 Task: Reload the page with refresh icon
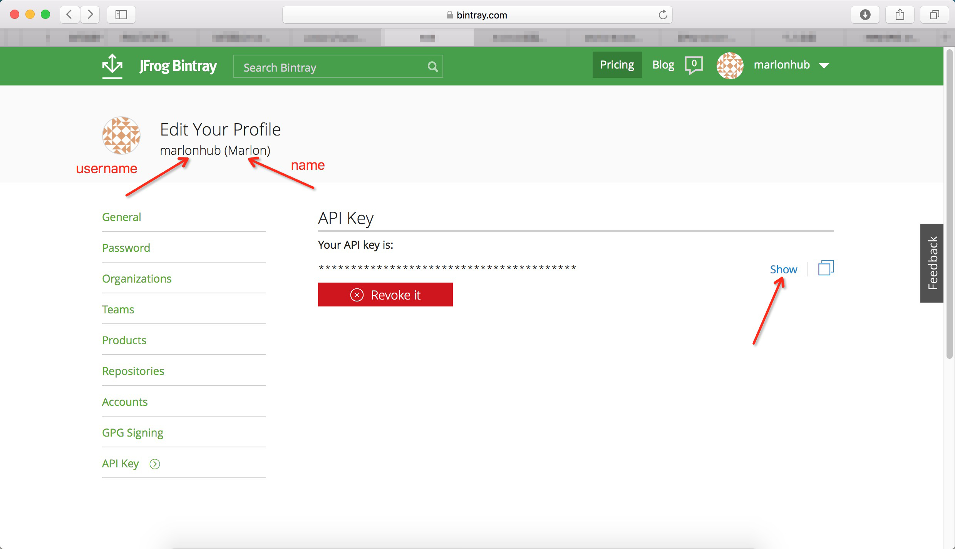pos(663,15)
